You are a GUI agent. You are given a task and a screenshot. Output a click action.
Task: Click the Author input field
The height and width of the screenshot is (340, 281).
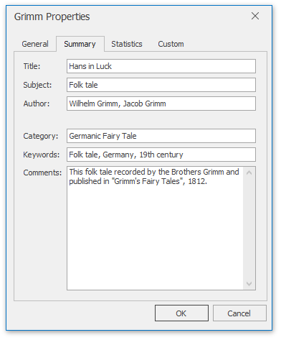(x=161, y=104)
